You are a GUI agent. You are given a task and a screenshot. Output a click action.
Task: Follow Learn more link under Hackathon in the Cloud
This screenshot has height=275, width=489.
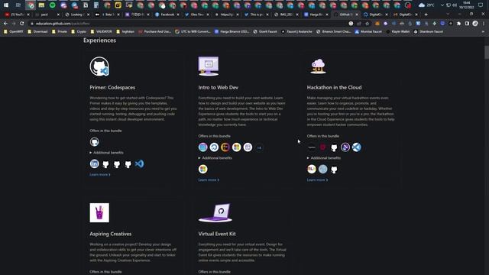coord(317,180)
